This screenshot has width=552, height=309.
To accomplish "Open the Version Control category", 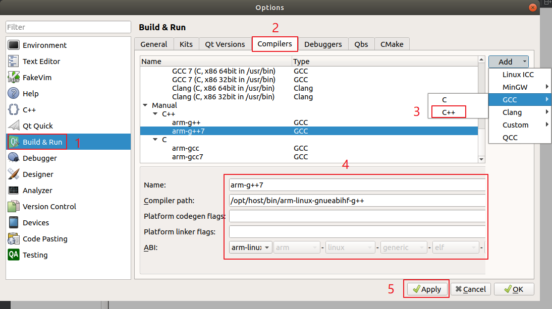I will coord(68,207).
